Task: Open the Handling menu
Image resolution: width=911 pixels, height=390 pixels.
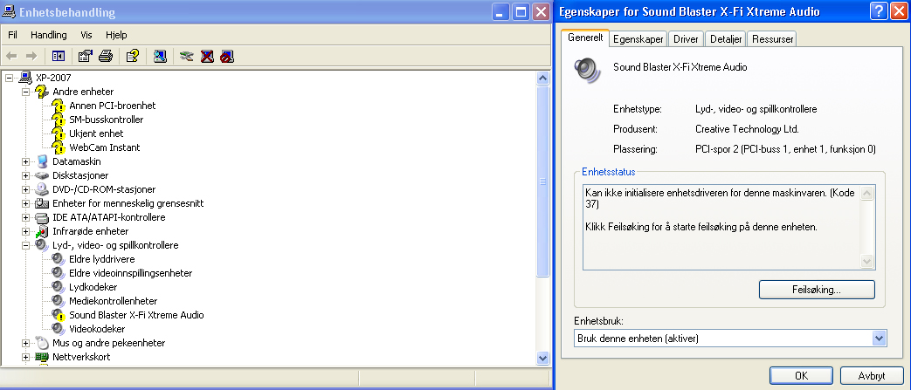Action: [x=49, y=35]
